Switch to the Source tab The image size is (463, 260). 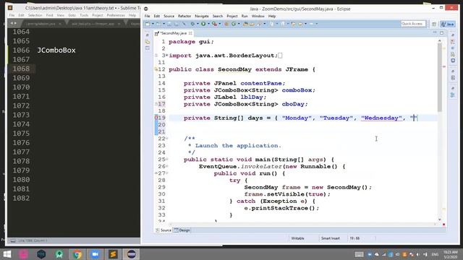tap(163, 230)
